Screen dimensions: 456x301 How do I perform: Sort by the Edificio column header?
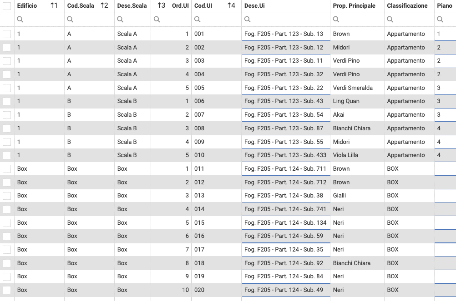tap(27, 5)
